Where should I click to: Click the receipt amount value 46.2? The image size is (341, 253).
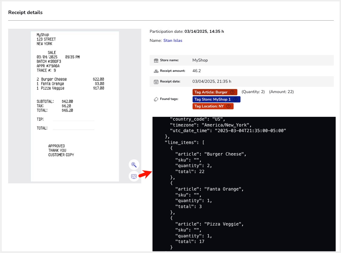coord(196,71)
